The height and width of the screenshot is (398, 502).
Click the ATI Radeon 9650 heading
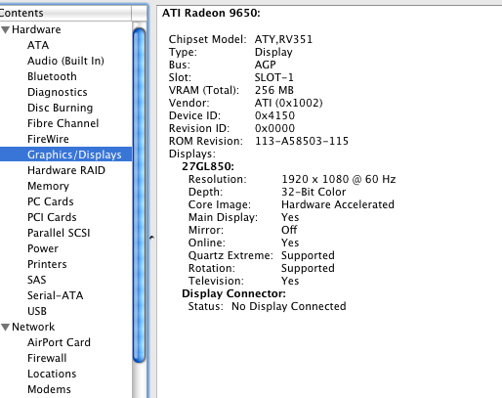(211, 13)
